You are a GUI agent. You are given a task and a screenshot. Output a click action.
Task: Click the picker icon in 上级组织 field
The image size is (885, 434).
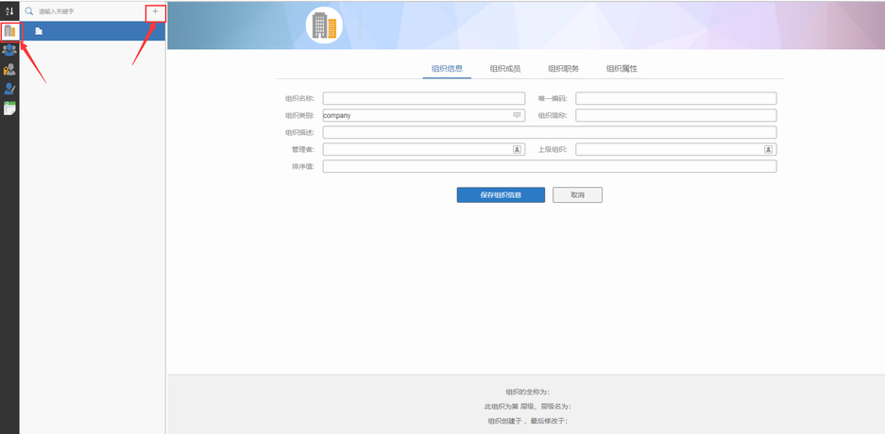(x=769, y=149)
